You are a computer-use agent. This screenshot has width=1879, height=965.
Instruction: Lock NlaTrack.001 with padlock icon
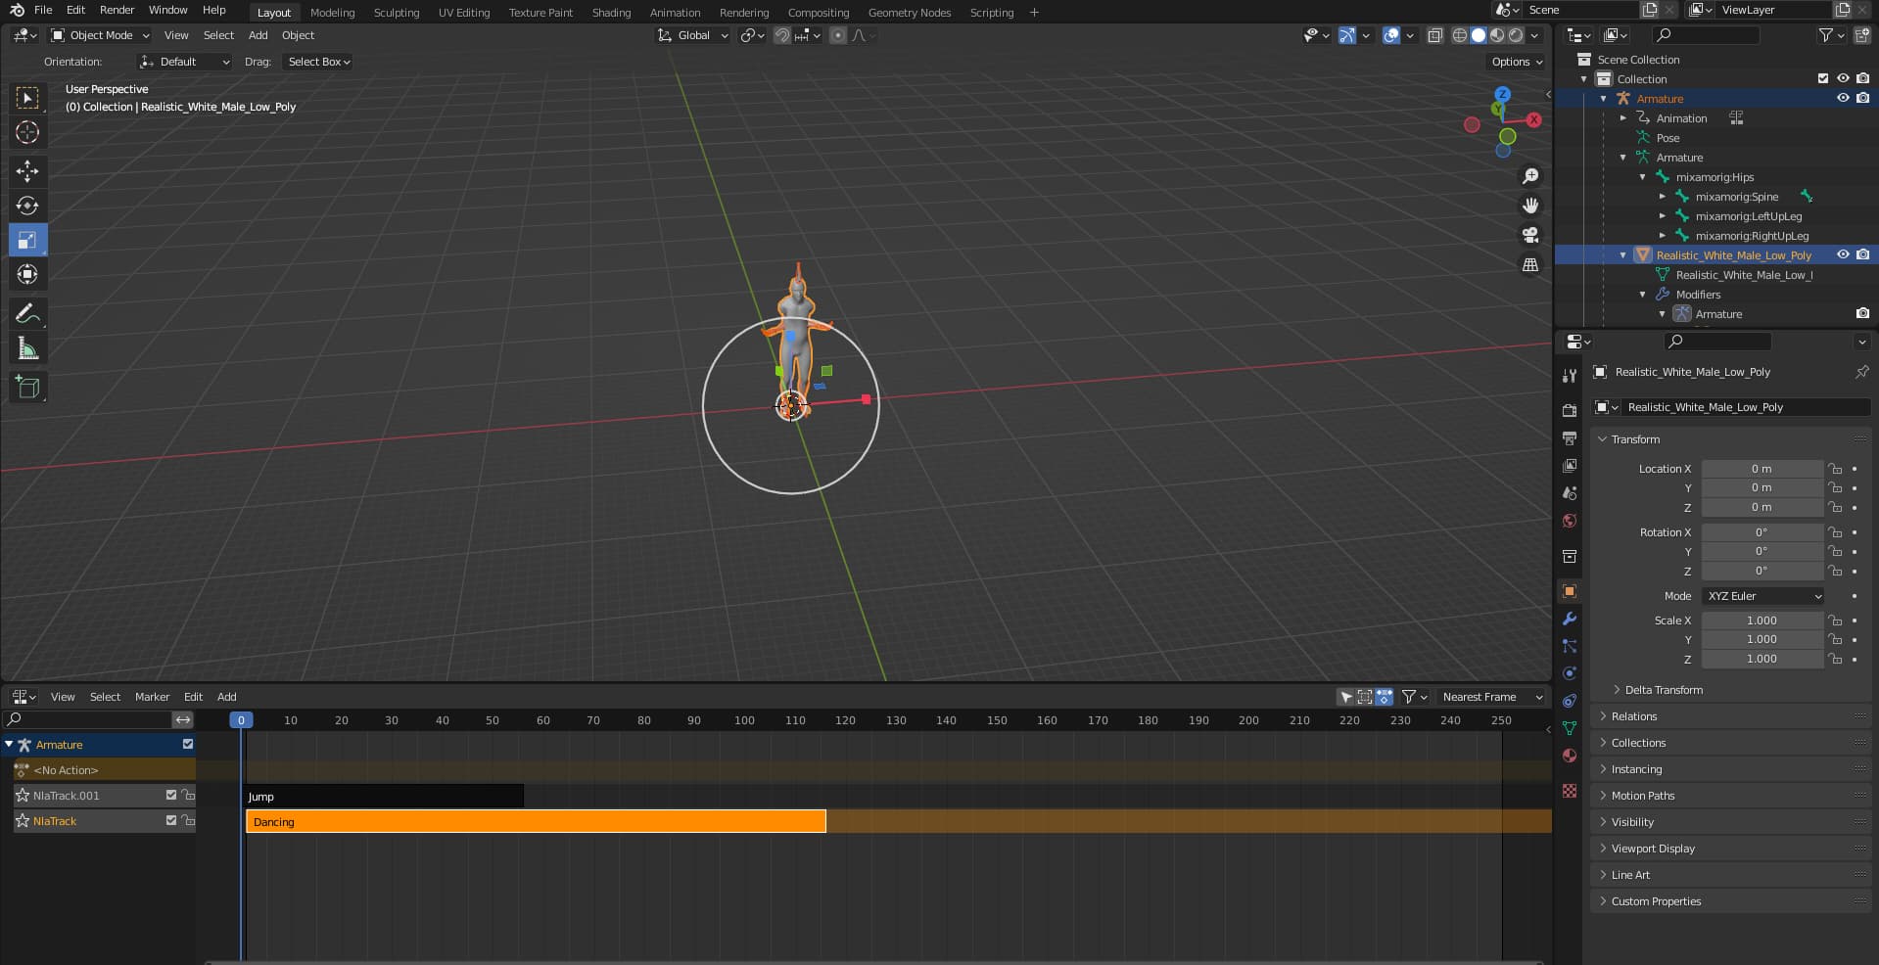coord(188,795)
